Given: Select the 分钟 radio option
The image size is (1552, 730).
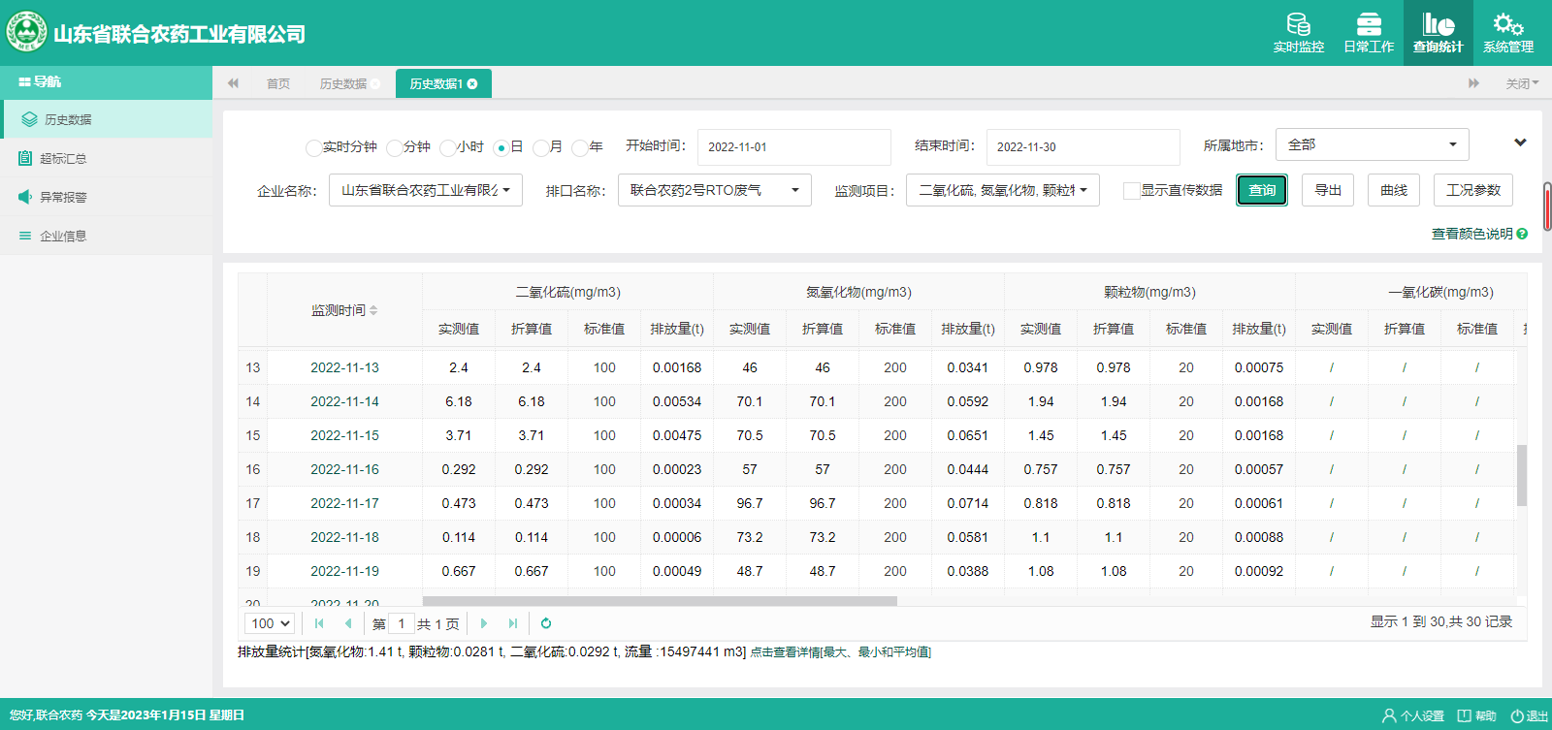Looking at the screenshot, I should (x=394, y=147).
